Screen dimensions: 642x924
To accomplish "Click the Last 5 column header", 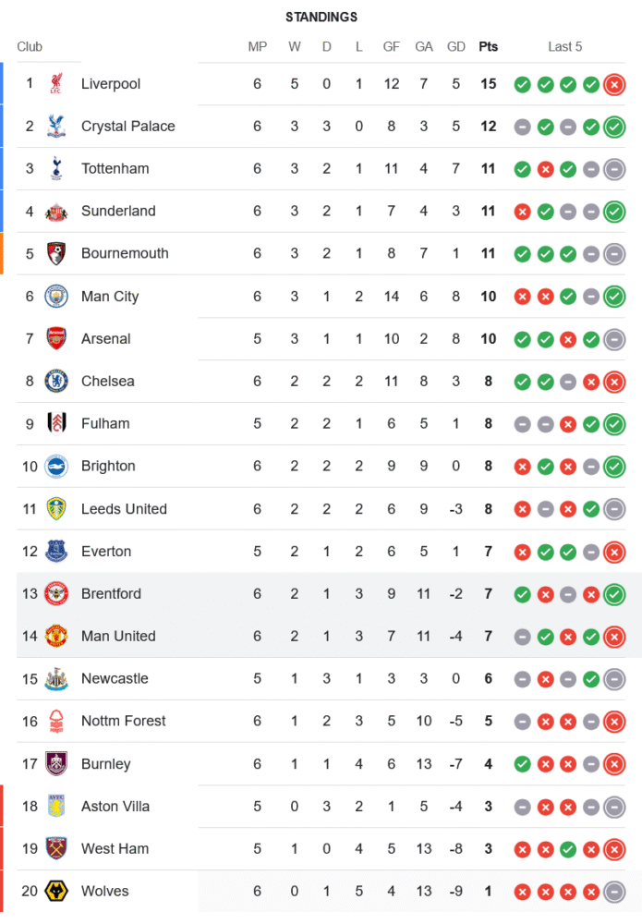I will click(564, 47).
